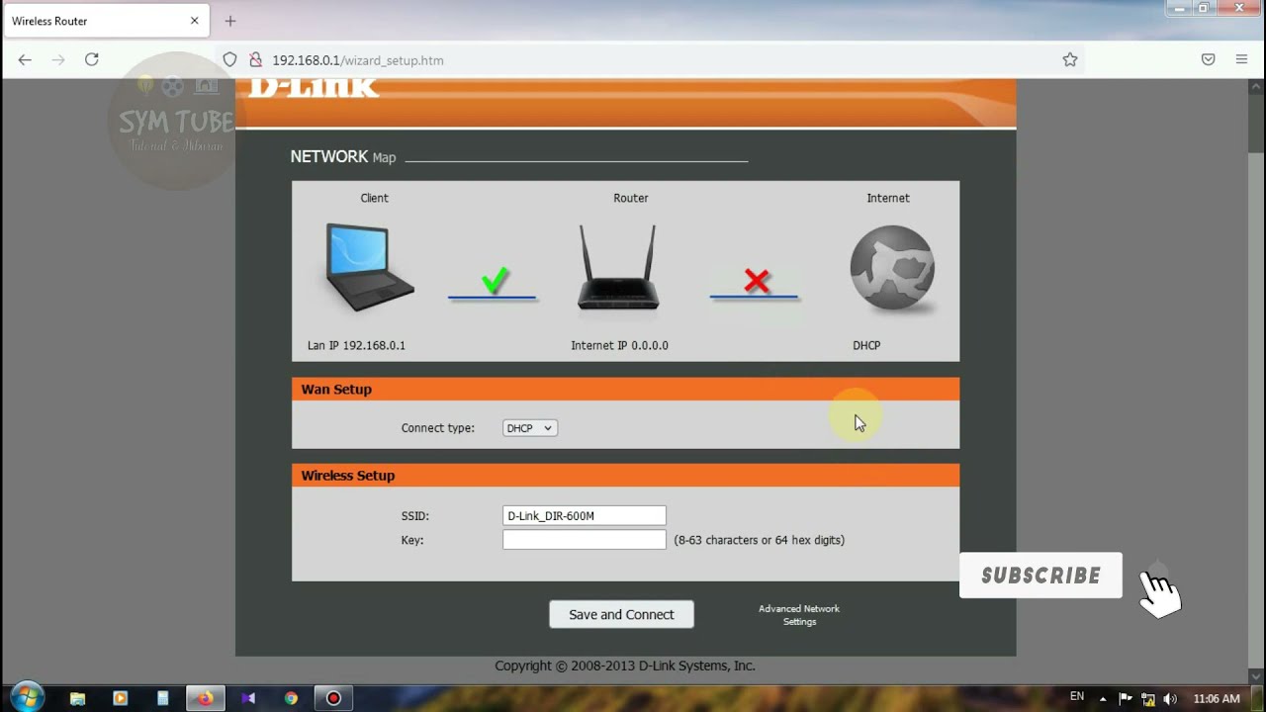Screen dimensions: 1266x712
Task: Open Advanced Network Settings link
Action: coord(799,615)
